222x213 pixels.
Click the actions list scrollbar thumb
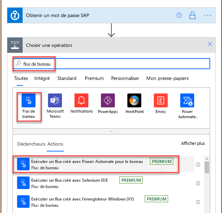pos(207,167)
